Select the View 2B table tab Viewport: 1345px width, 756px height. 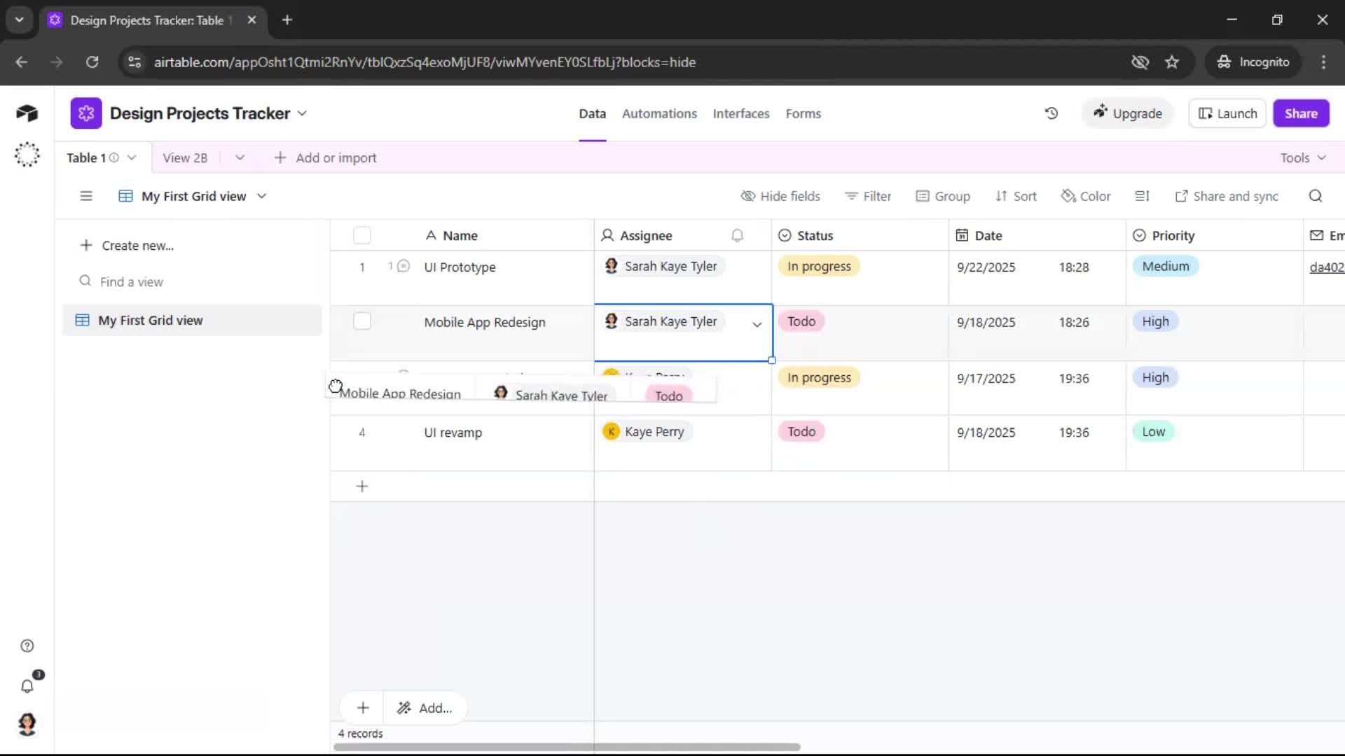click(x=185, y=158)
